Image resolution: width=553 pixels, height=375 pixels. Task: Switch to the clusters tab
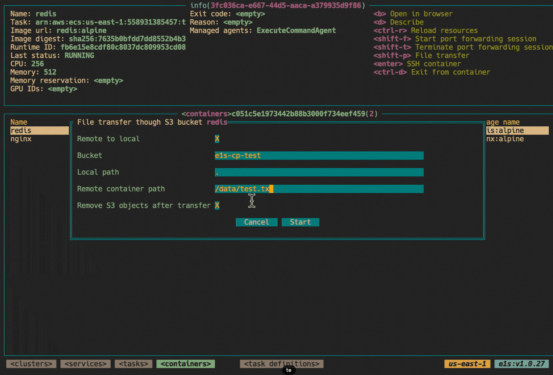click(x=31, y=364)
